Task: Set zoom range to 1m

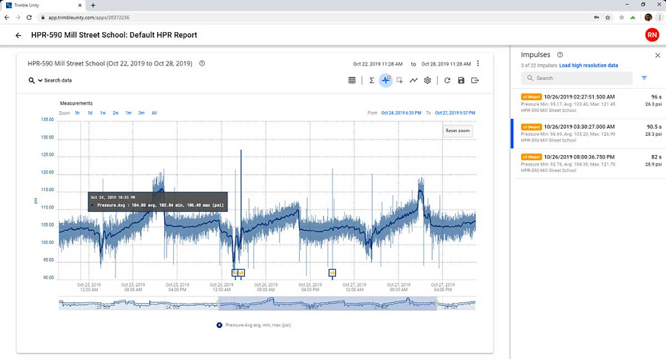Action: coord(128,113)
